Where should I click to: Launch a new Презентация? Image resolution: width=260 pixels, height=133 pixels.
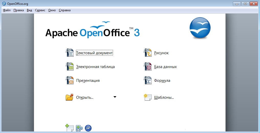click(88, 81)
